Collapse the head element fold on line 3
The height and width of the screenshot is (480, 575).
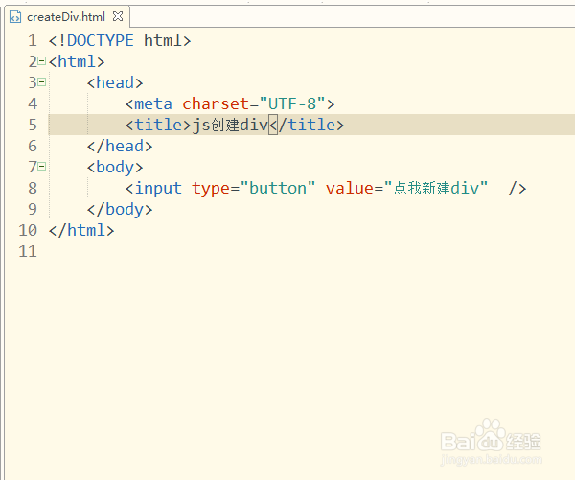[42, 81]
